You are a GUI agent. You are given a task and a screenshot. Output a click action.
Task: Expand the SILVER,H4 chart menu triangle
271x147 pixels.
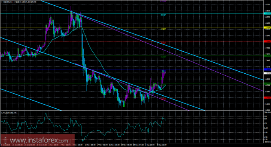click(x=2, y=2)
